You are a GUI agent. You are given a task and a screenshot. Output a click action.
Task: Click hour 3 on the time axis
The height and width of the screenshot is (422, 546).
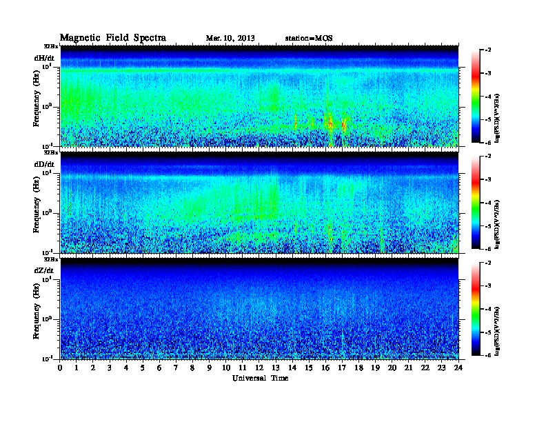point(110,368)
